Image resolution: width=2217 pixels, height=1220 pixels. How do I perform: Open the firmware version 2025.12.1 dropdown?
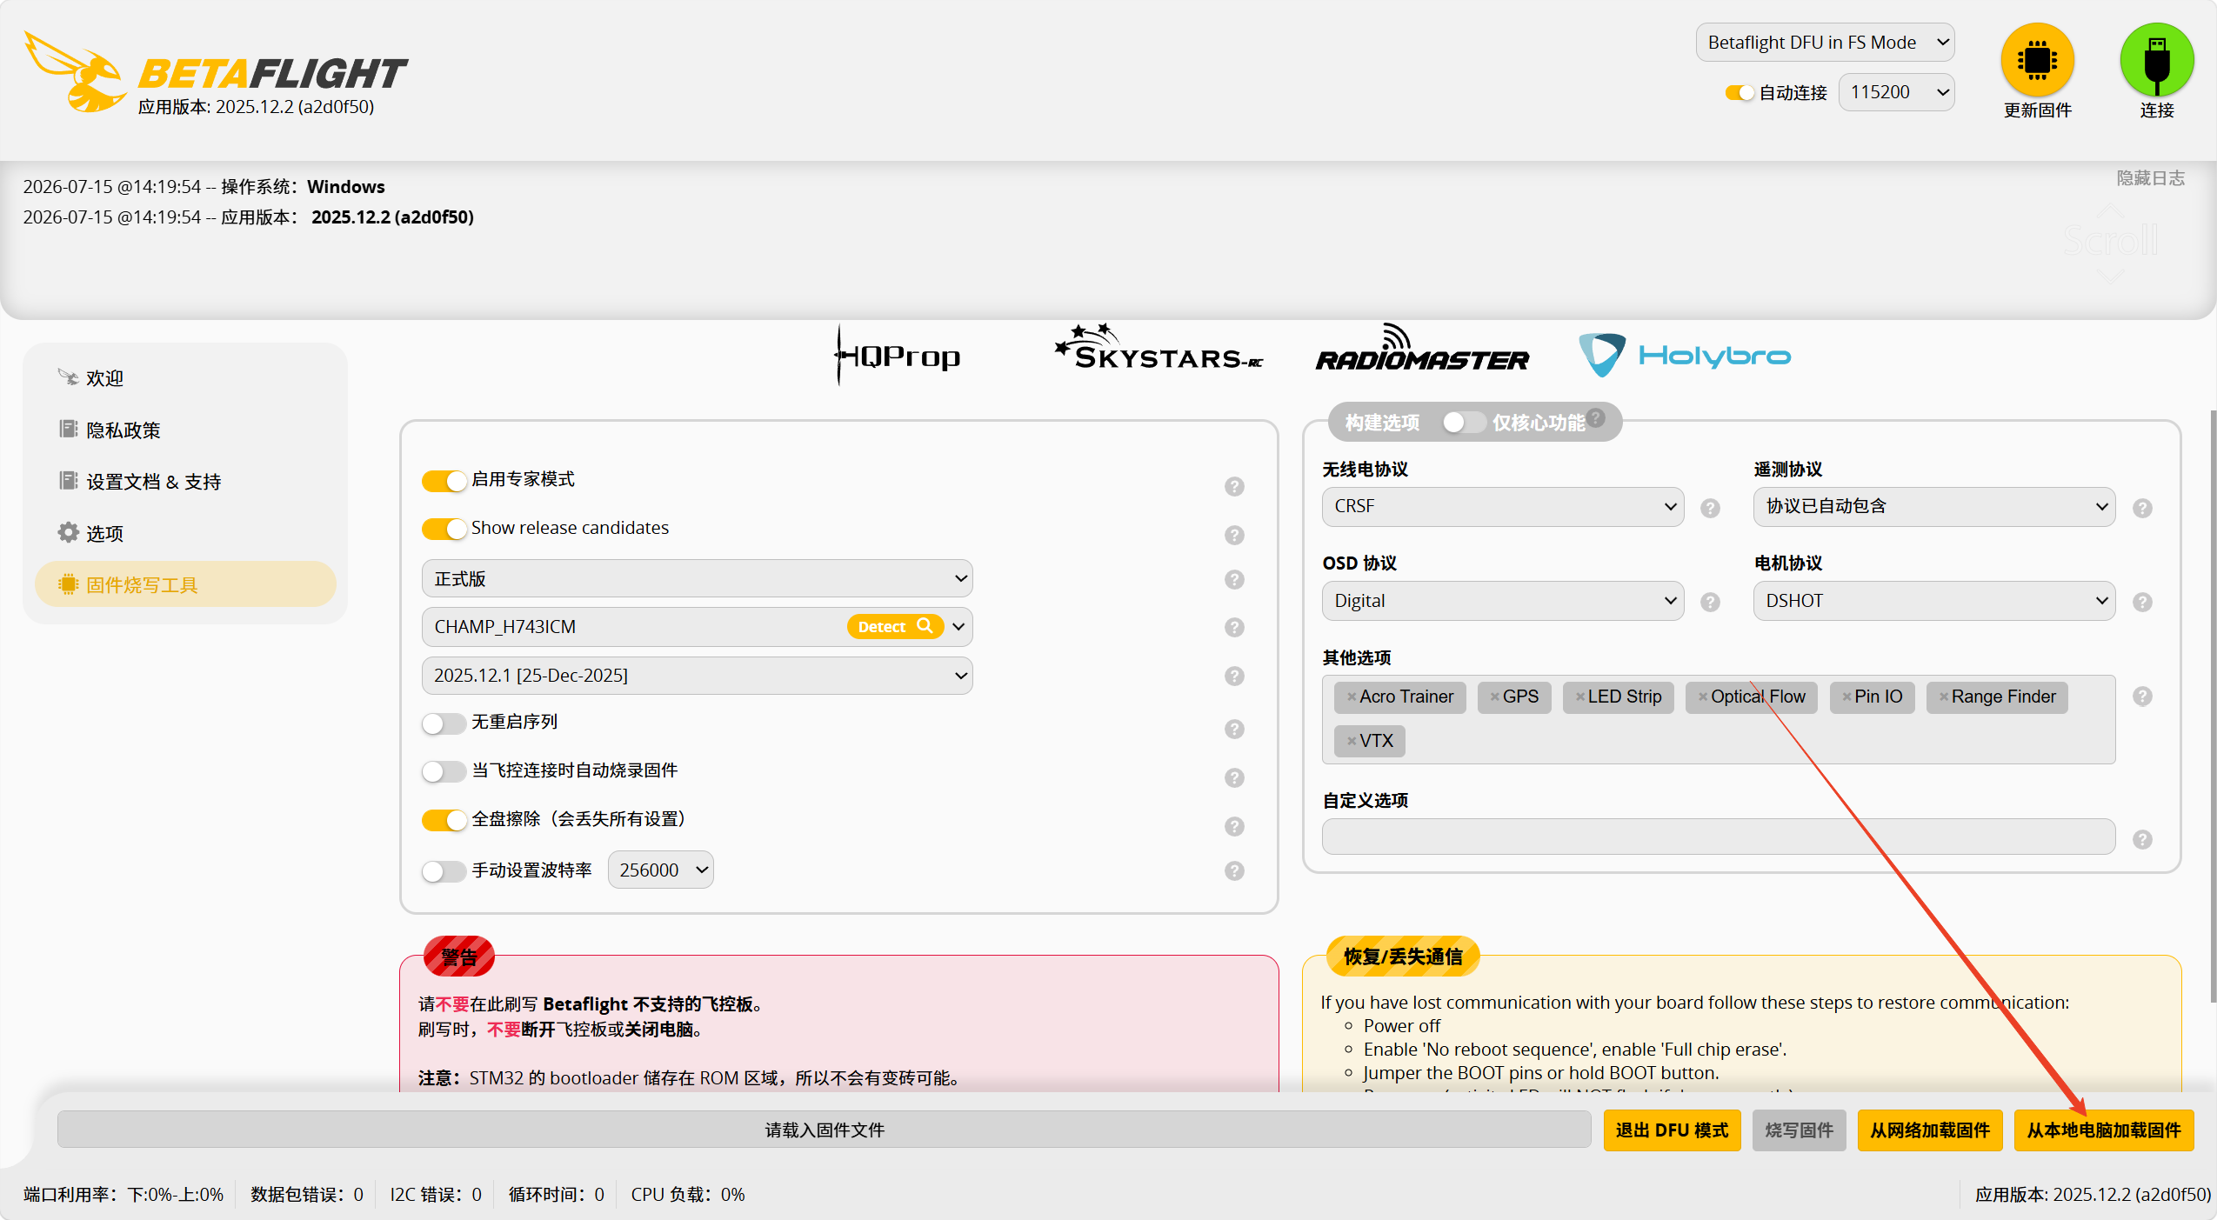tap(697, 676)
